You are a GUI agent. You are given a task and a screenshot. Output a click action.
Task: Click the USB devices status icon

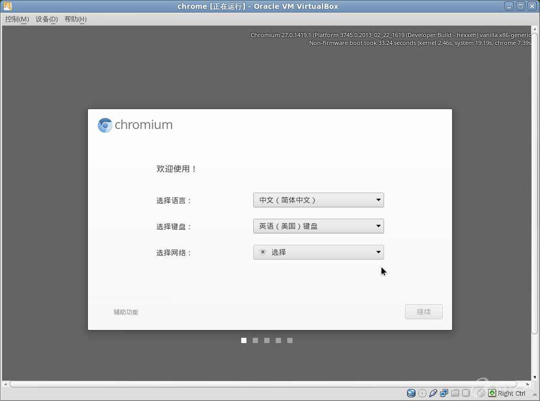pyautogui.click(x=433, y=393)
